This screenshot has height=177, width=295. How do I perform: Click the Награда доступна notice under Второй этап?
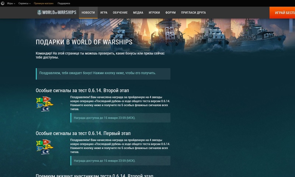[121, 118]
